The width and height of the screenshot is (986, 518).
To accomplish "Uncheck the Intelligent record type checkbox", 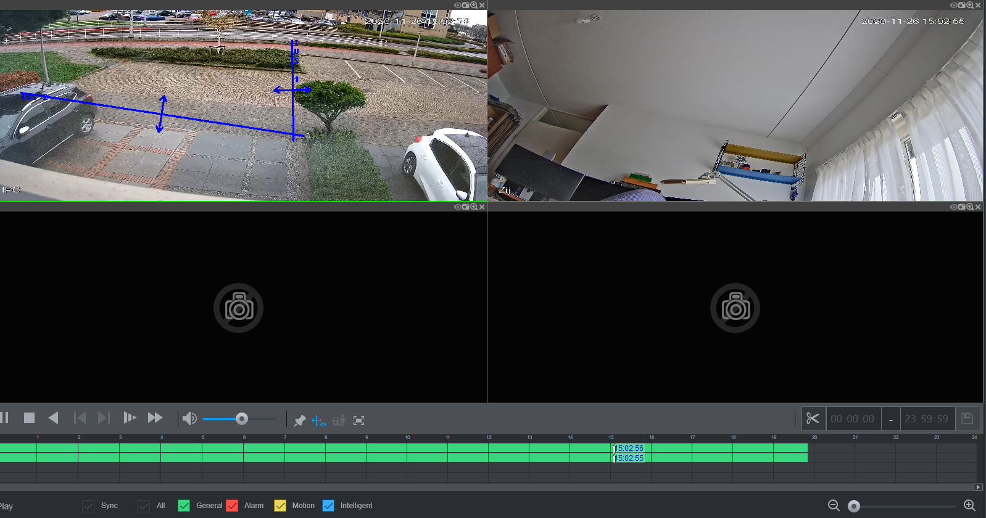I will [x=328, y=506].
